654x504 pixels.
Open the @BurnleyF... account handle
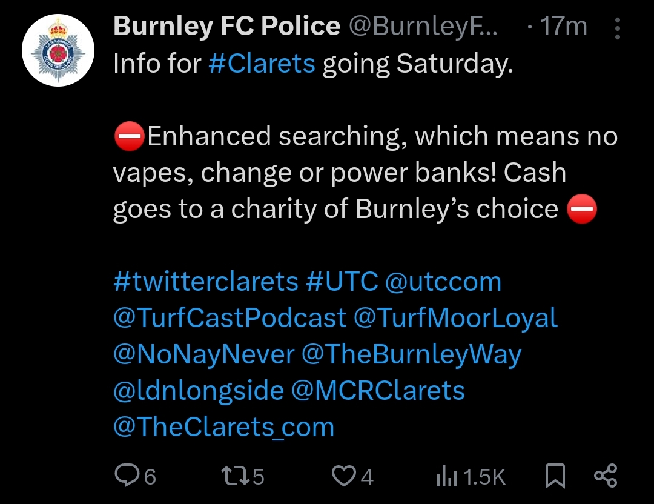423,26
